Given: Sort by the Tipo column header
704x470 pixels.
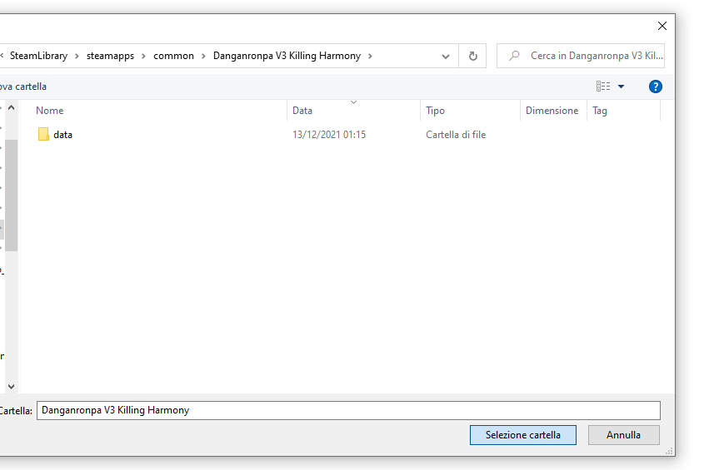Looking at the screenshot, I should [435, 111].
